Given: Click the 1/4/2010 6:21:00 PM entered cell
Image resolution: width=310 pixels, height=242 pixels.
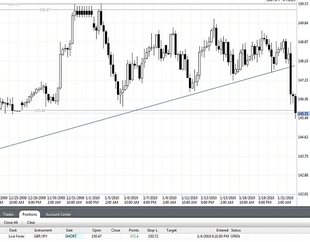Looking at the screenshot, I should tap(213, 236).
